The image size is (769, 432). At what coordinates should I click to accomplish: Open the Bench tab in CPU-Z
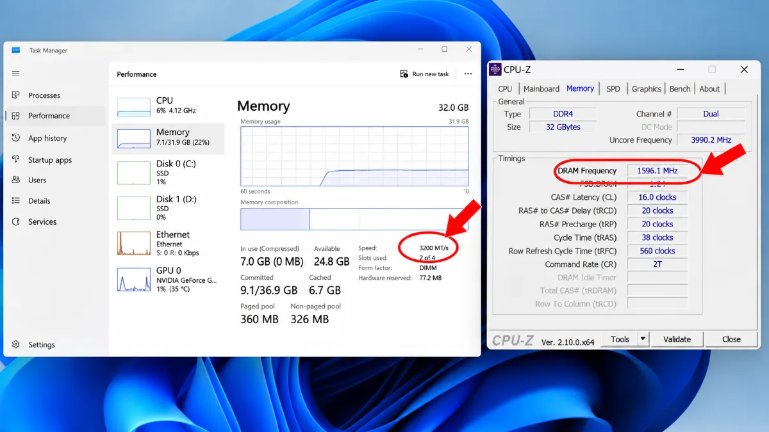click(680, 89)
